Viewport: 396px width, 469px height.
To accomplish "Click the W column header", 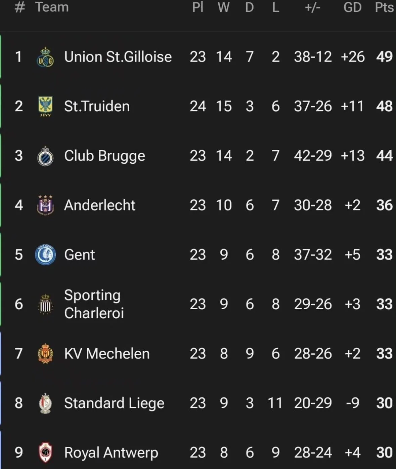I will click(224, 7).
